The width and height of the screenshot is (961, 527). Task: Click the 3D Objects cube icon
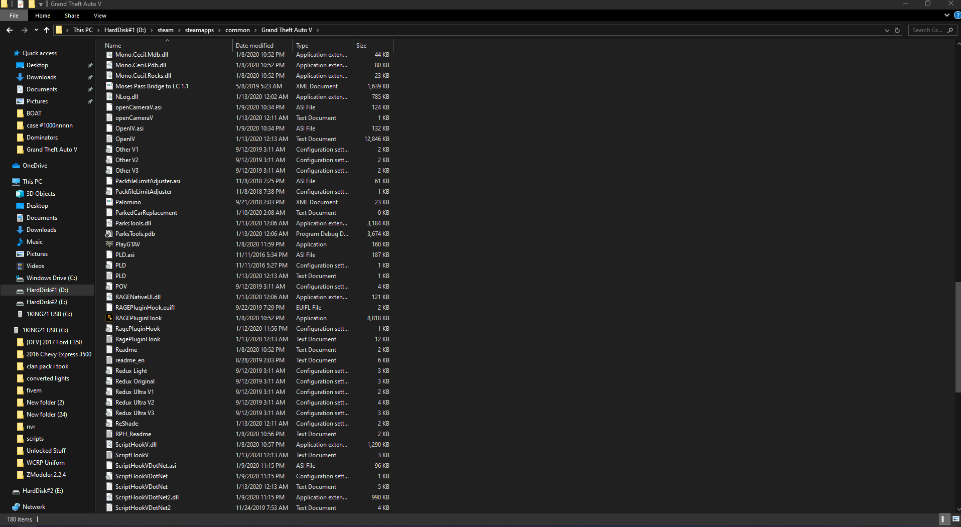[20, 194]
